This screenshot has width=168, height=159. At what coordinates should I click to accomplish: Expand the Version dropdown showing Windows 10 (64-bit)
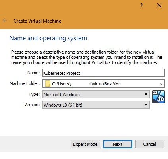(96, 105)
